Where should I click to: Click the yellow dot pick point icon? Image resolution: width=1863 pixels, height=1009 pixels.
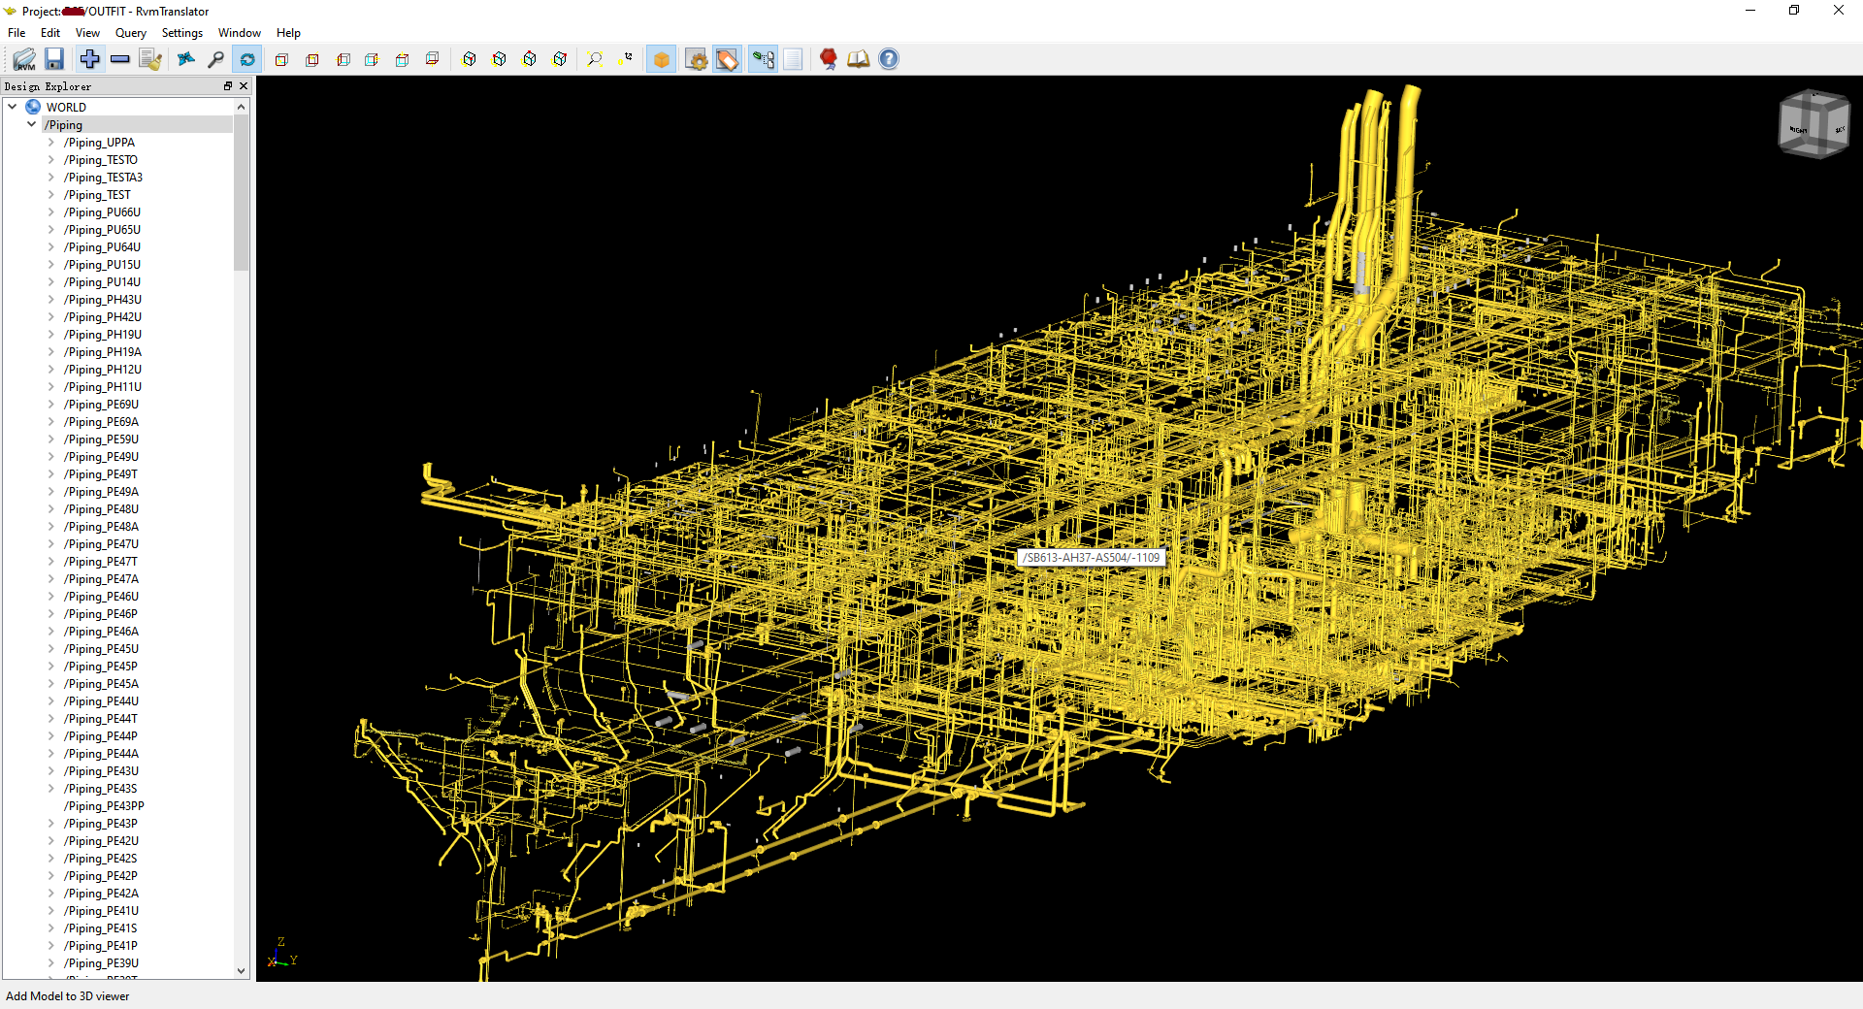click(x=625, y=59)
